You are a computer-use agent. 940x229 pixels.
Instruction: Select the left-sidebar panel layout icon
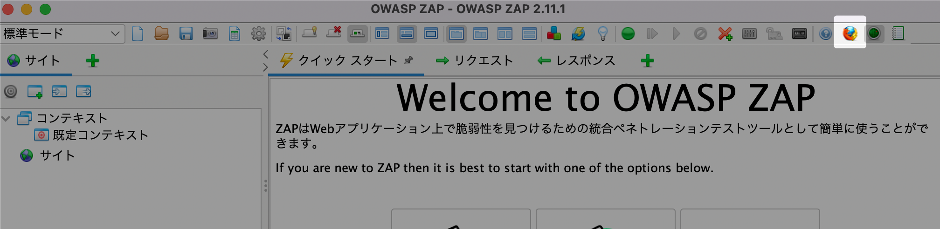[382, 34]
